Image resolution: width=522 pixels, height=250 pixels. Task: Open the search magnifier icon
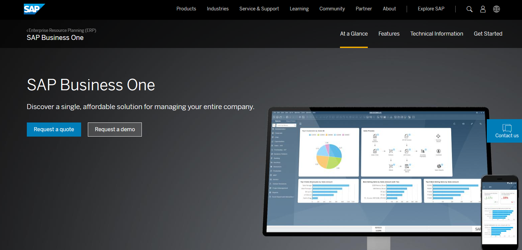[x=469, y=9]
